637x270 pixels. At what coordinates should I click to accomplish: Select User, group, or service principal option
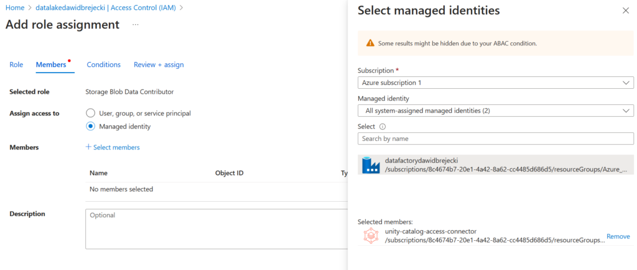click(x=91, y=113)
